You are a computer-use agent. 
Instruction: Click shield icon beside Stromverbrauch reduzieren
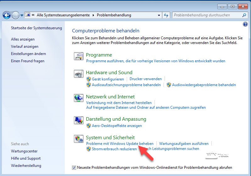88,149
